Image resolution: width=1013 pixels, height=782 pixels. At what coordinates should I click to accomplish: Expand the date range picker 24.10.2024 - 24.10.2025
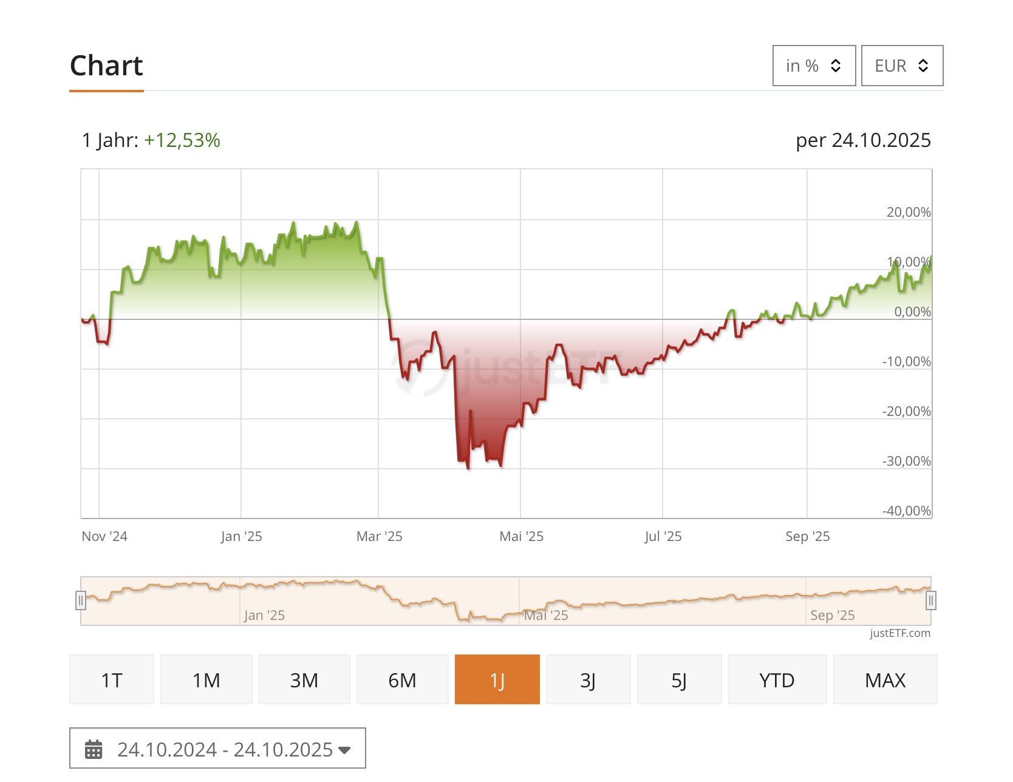point(217,749)
